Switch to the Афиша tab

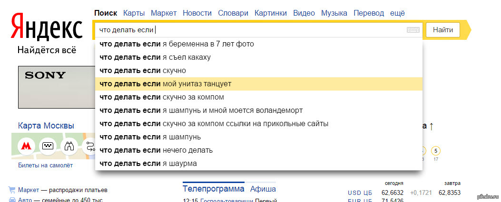pos(263,189)
